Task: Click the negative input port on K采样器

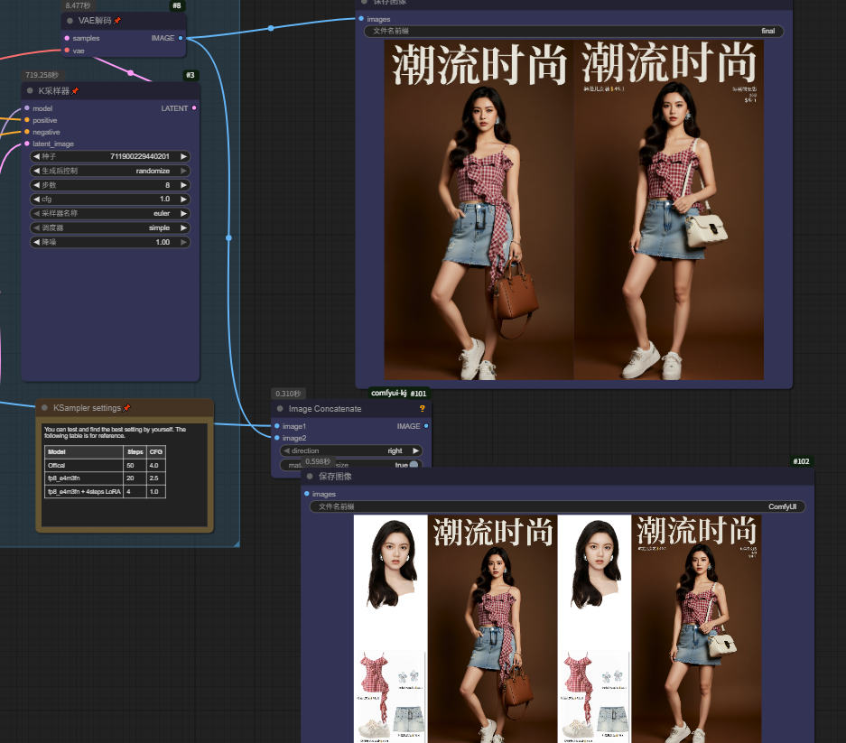Action: point(27,132)
